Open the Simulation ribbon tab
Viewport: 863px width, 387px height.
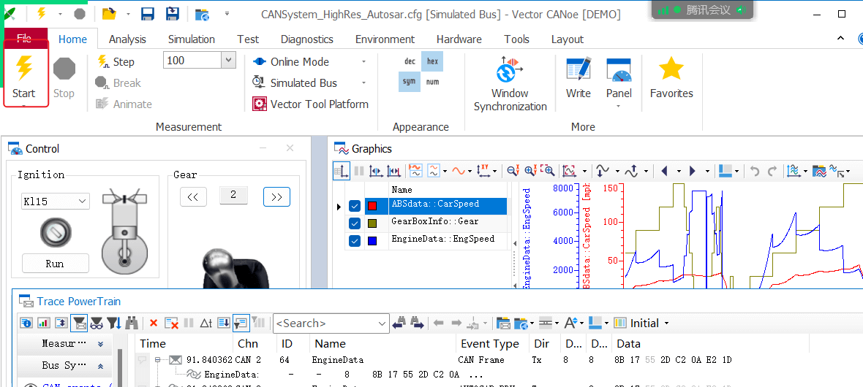[x=192, y=39]
